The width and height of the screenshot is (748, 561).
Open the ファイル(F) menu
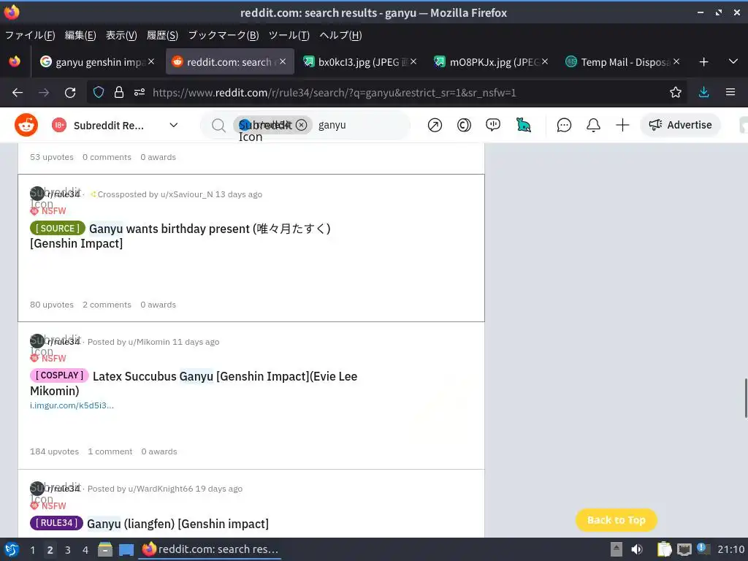tap(30, 35)
